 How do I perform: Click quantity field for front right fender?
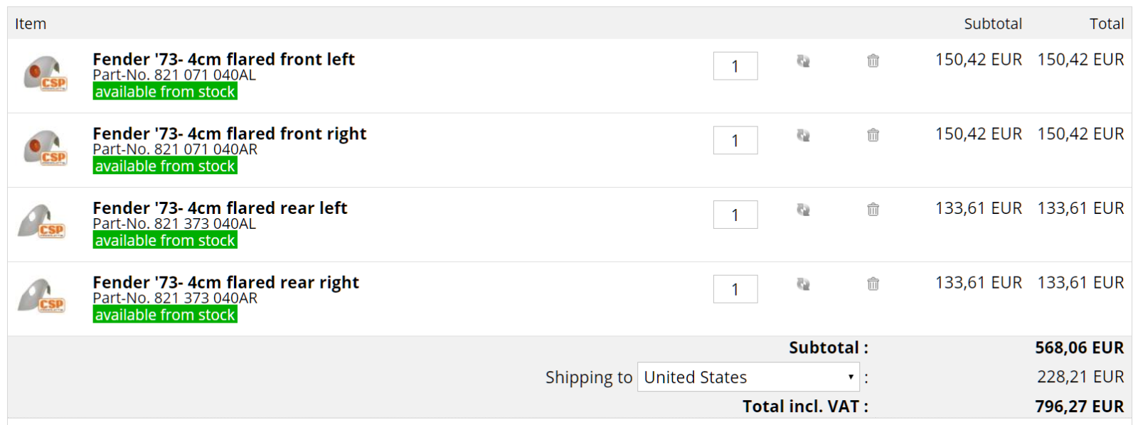coord(735,140)
